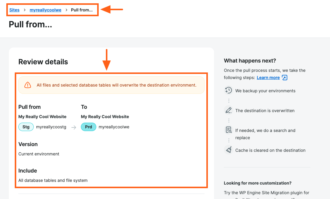Click the first breadcrumb chevron separator
The width and height of the screenshot is (330, 199).
25,10
